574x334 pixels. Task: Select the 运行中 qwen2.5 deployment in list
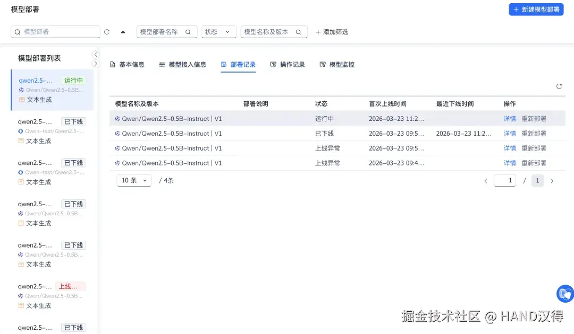tap(52, 90)
